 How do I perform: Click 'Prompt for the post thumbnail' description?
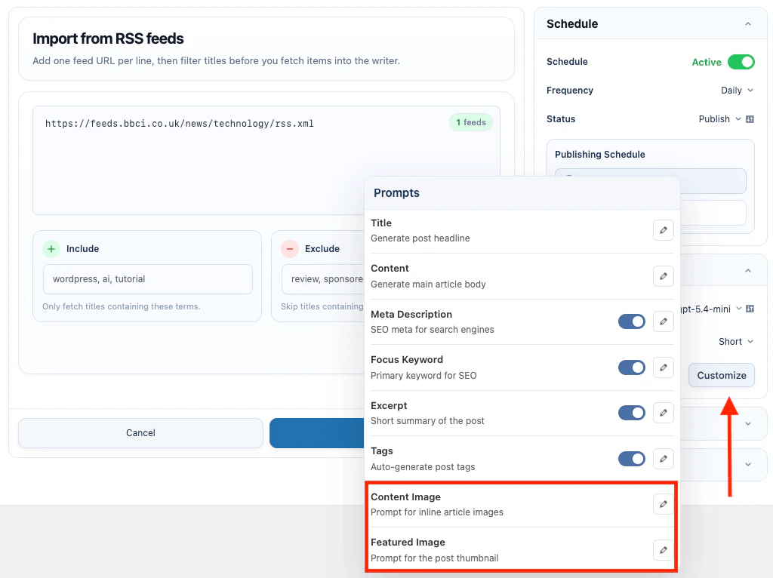pyautogui.click(x=434, y=558)
